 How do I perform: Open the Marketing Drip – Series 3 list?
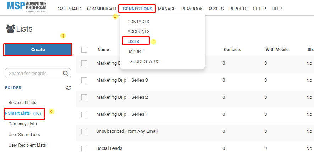pyautogui.click(x=122, y=80)
